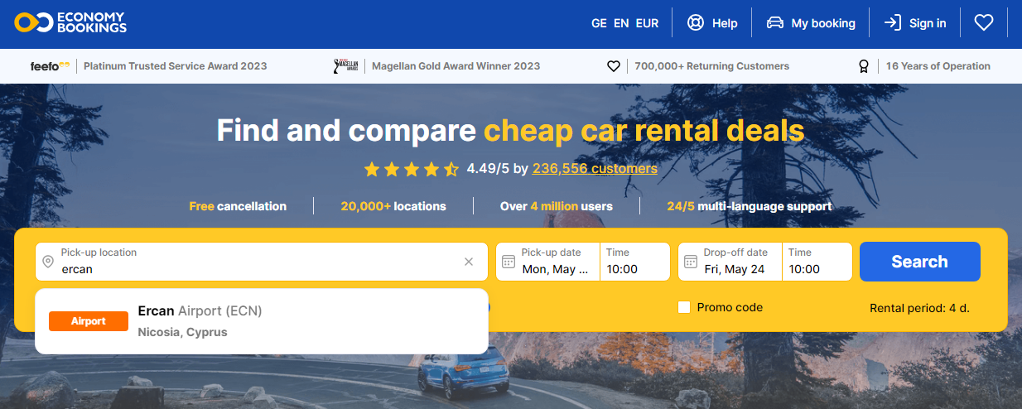This screenshot has height=409, width=1022.
Task: Click the 20,000+ locations text
Action: point(393,206)
